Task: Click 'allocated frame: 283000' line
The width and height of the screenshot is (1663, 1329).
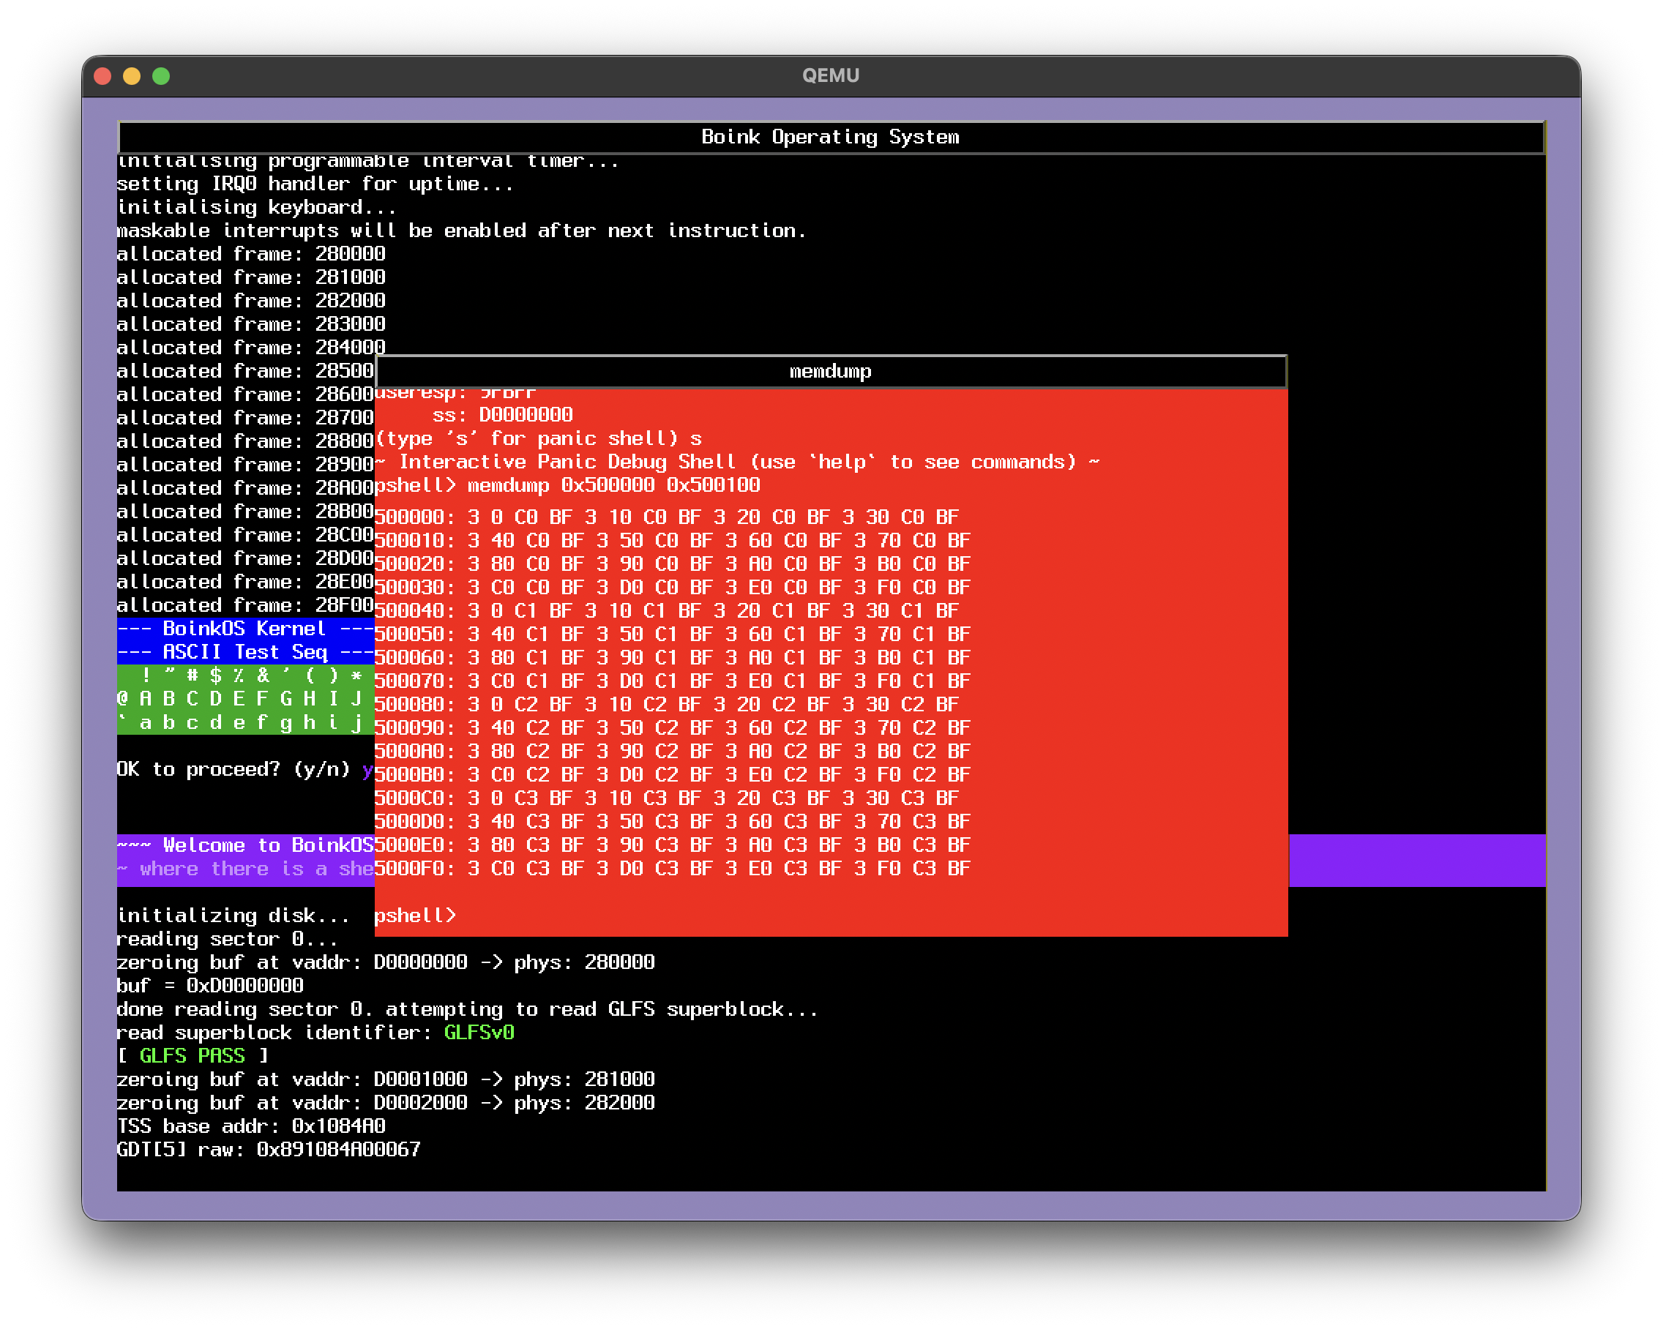Action: coord(252,324)
